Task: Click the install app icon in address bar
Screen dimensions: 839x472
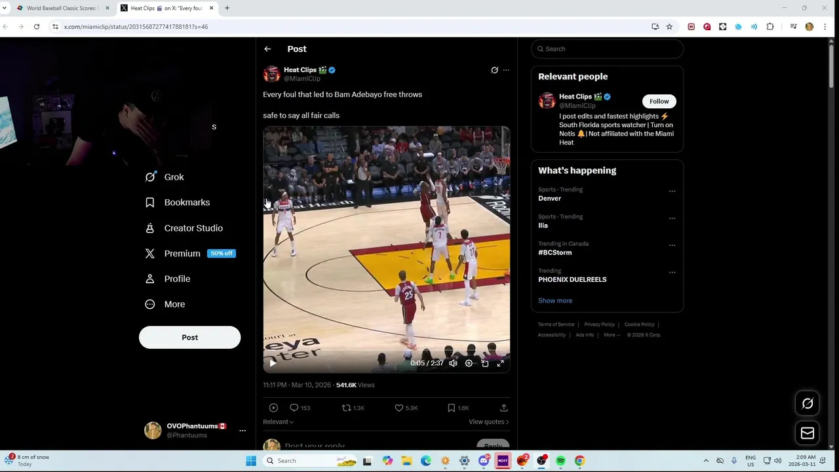Action: coord(655,27)
